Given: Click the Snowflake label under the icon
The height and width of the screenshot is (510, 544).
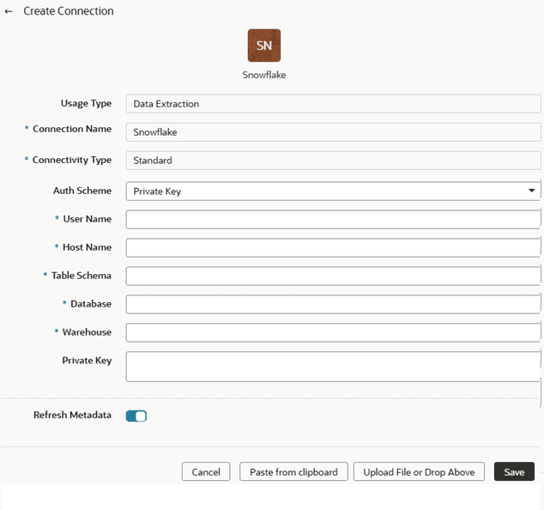Looking at the screenshot, I should (264, 75).
